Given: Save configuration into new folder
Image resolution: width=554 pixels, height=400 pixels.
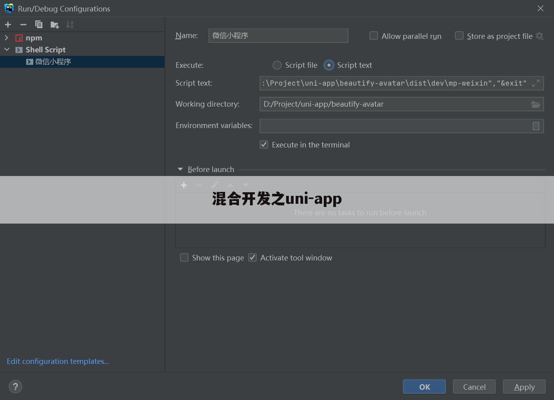Looking at the screenshot, I should [x=55, y=25].
